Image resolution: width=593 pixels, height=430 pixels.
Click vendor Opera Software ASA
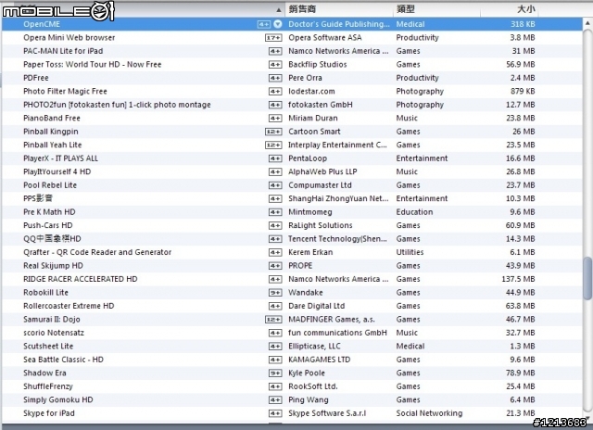pyautogui.click(x=325, y=37)
